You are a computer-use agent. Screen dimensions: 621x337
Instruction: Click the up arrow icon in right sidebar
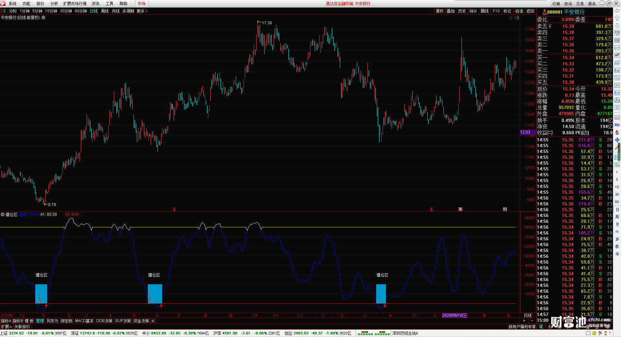click(617, 18)
